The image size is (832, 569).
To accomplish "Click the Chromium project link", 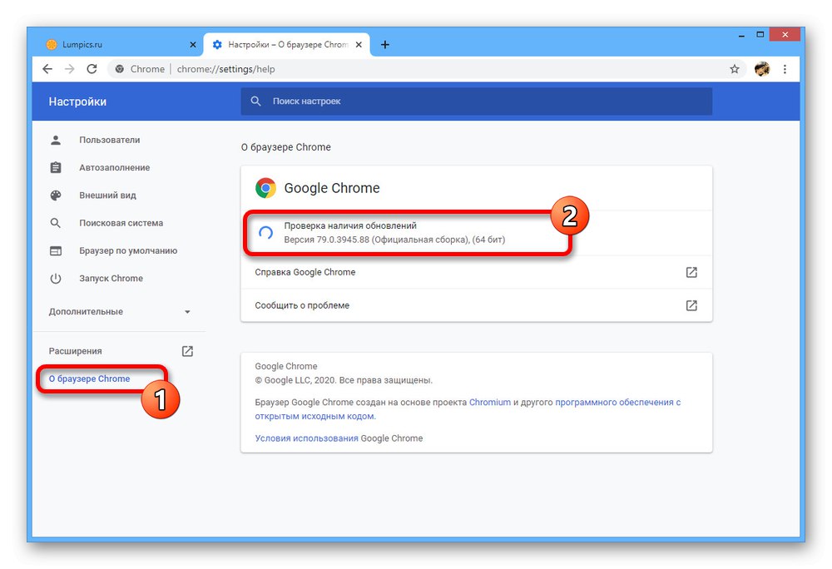I will tap(489, 403).
